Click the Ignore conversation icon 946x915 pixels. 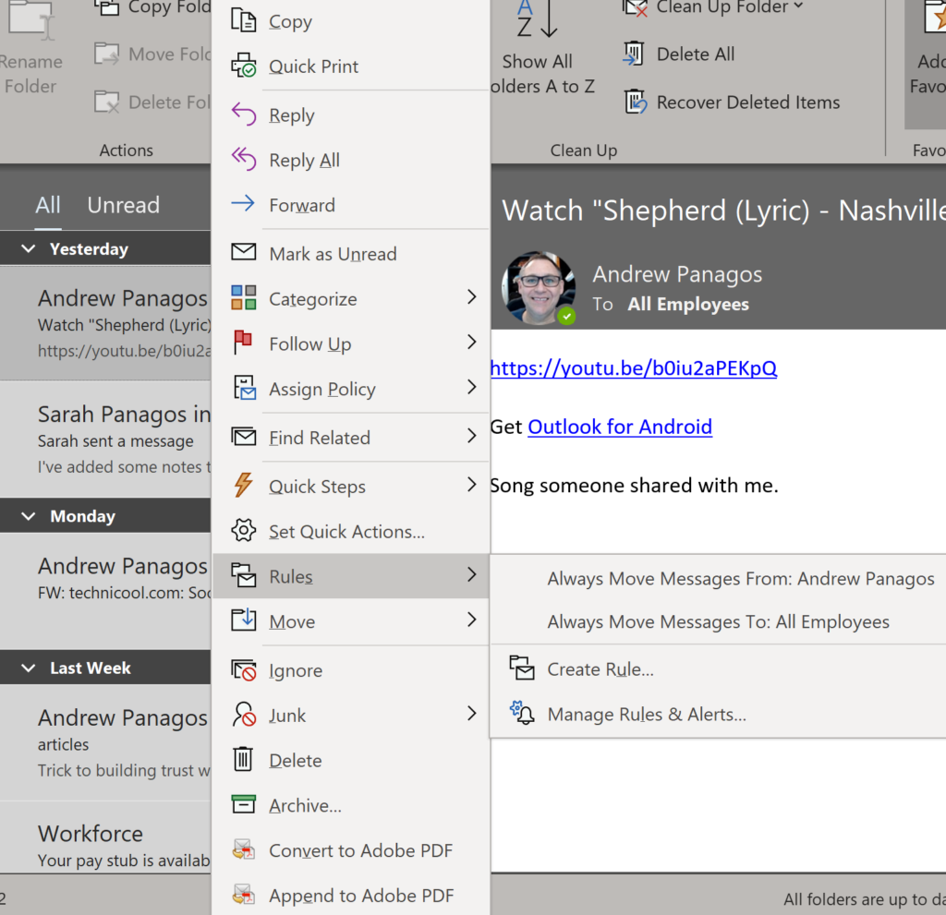[x=244, y=670]
